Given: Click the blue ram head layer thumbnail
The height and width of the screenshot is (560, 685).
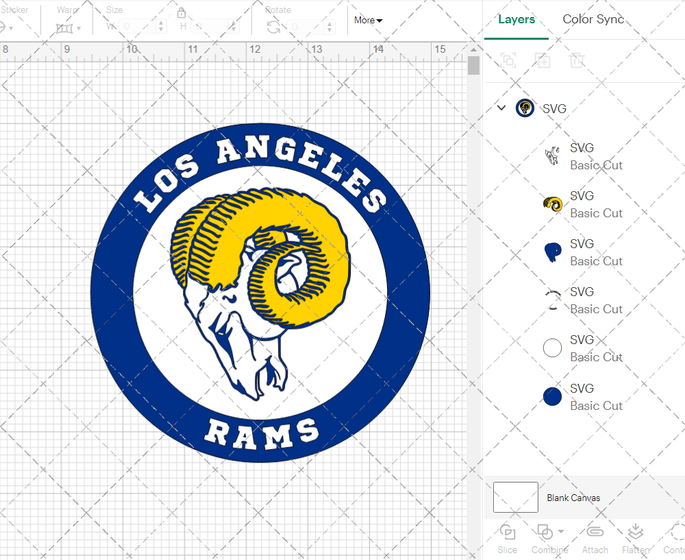Looking at the screenshot, I should 553,252.
